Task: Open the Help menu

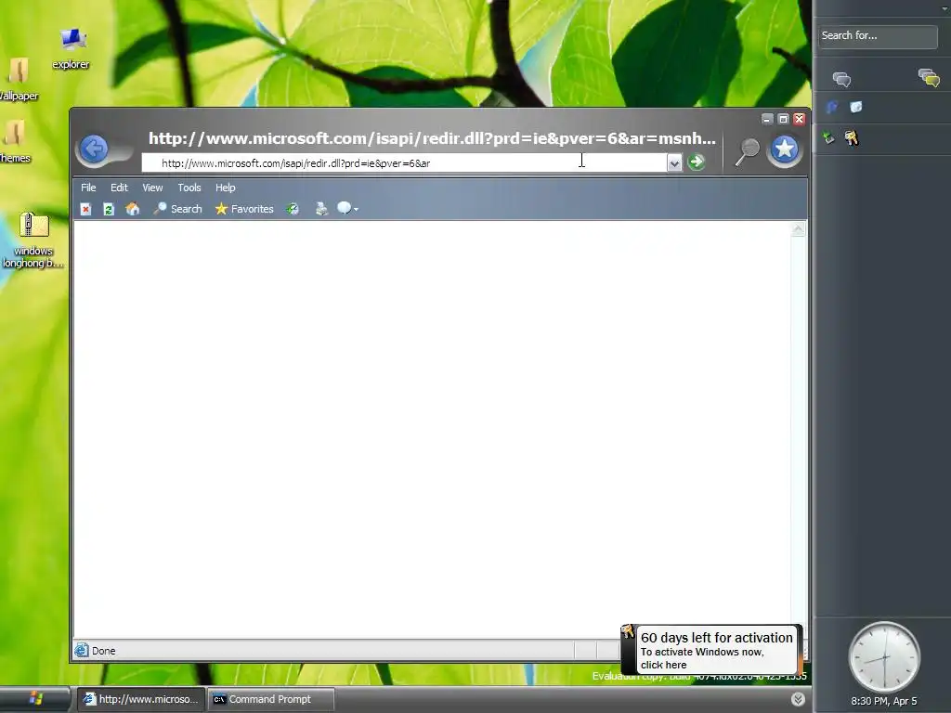Action: (225, 188)
